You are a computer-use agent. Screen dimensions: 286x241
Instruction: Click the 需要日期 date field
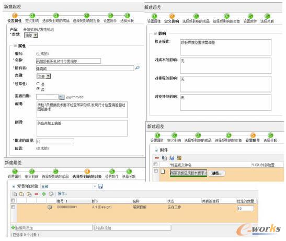tap(47, 97)
